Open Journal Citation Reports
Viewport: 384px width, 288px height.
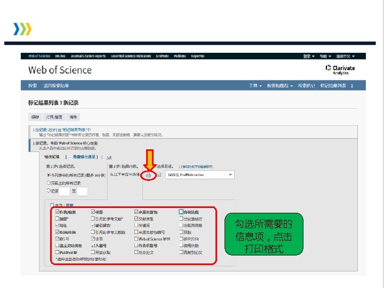[88, 56]
